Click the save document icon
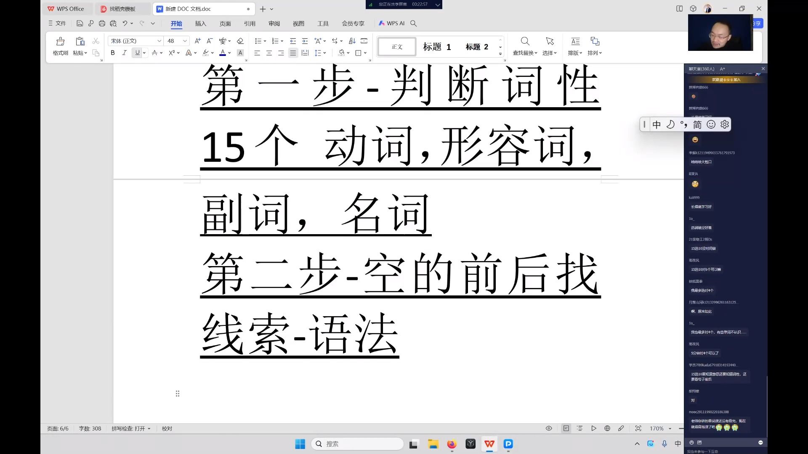Image resolution: width=808 pixels, height=454 pixels. pyautogui.click(x=80, y=24)
